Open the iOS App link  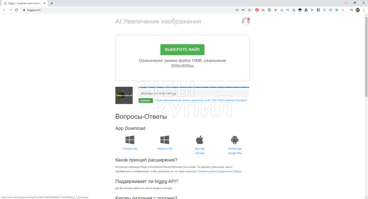pos(200,153)
